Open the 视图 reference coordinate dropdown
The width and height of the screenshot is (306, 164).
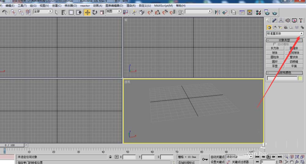tap(114, 11)
